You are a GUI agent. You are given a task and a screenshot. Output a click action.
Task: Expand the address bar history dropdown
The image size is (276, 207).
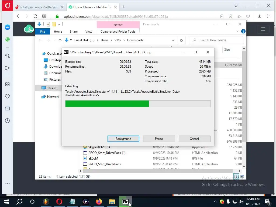coord(173,40)
